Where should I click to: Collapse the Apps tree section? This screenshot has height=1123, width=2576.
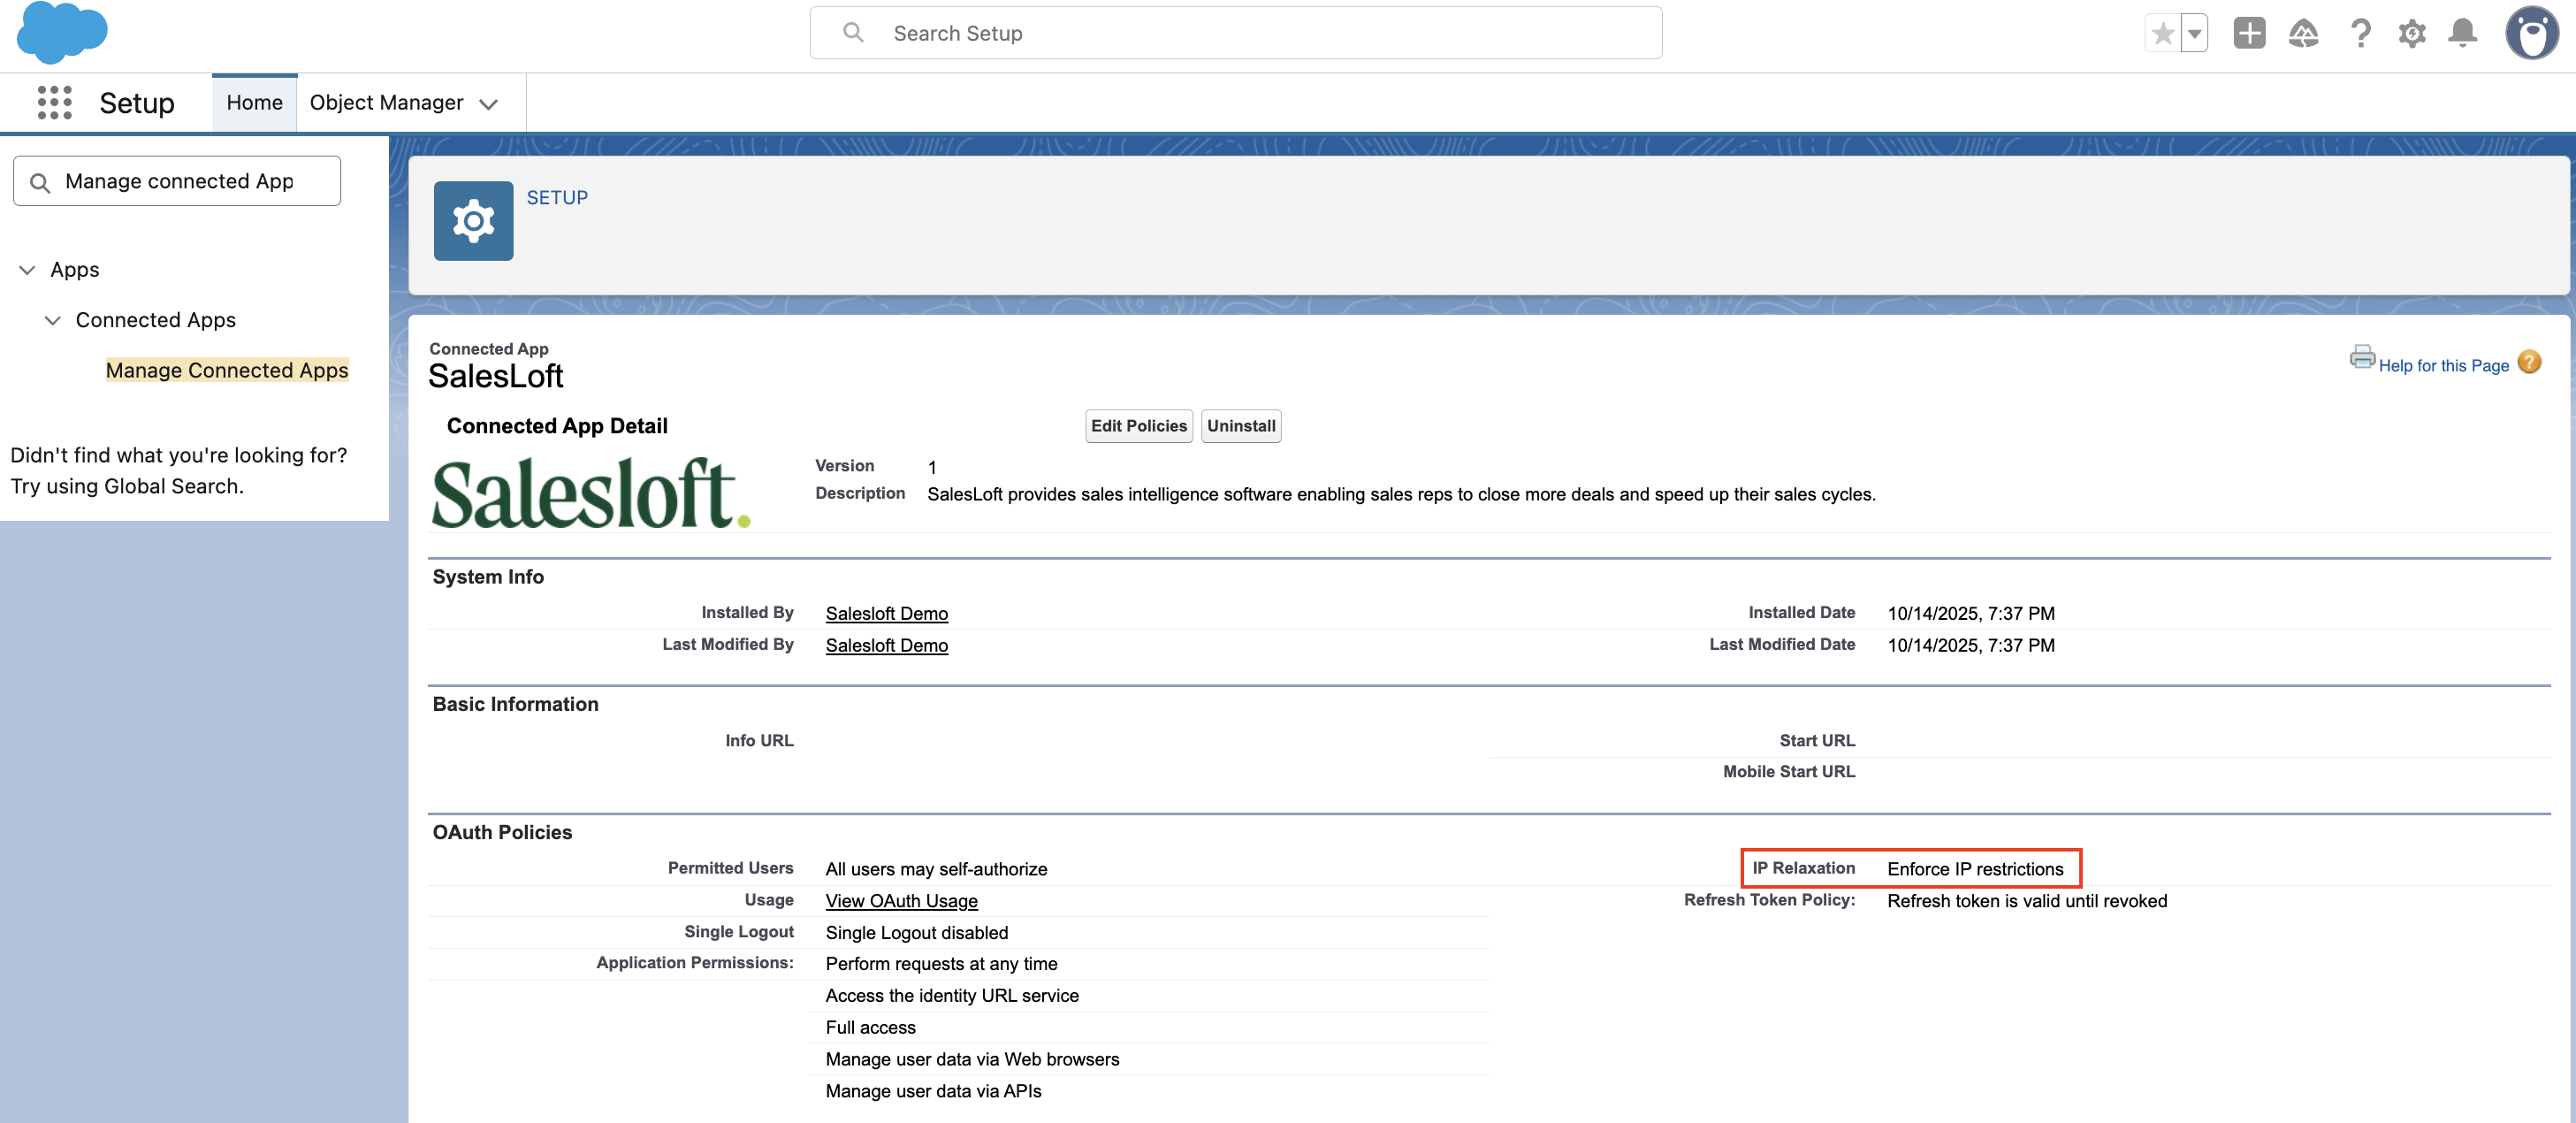click(x=28, y=270)
